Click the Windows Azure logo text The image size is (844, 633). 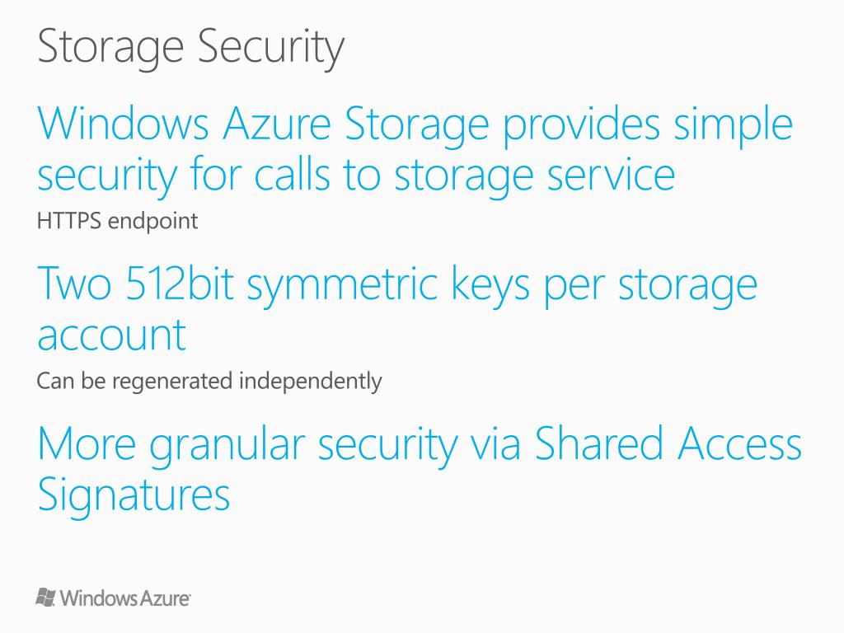(125, 598)
